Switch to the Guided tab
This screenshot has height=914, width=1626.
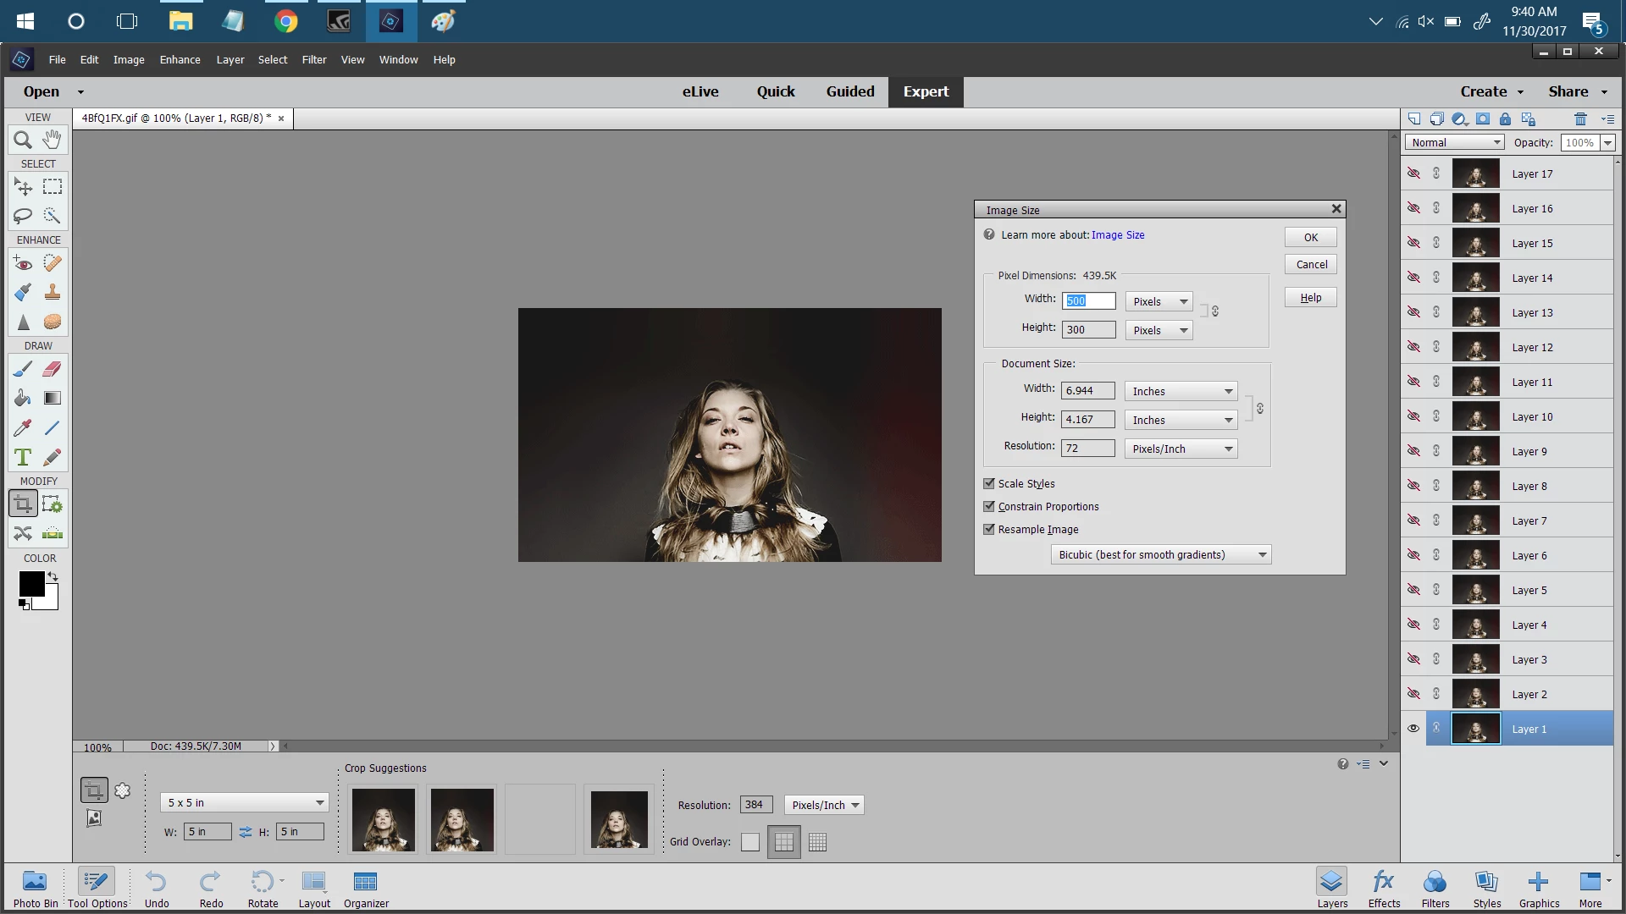(x=849, y=91)
